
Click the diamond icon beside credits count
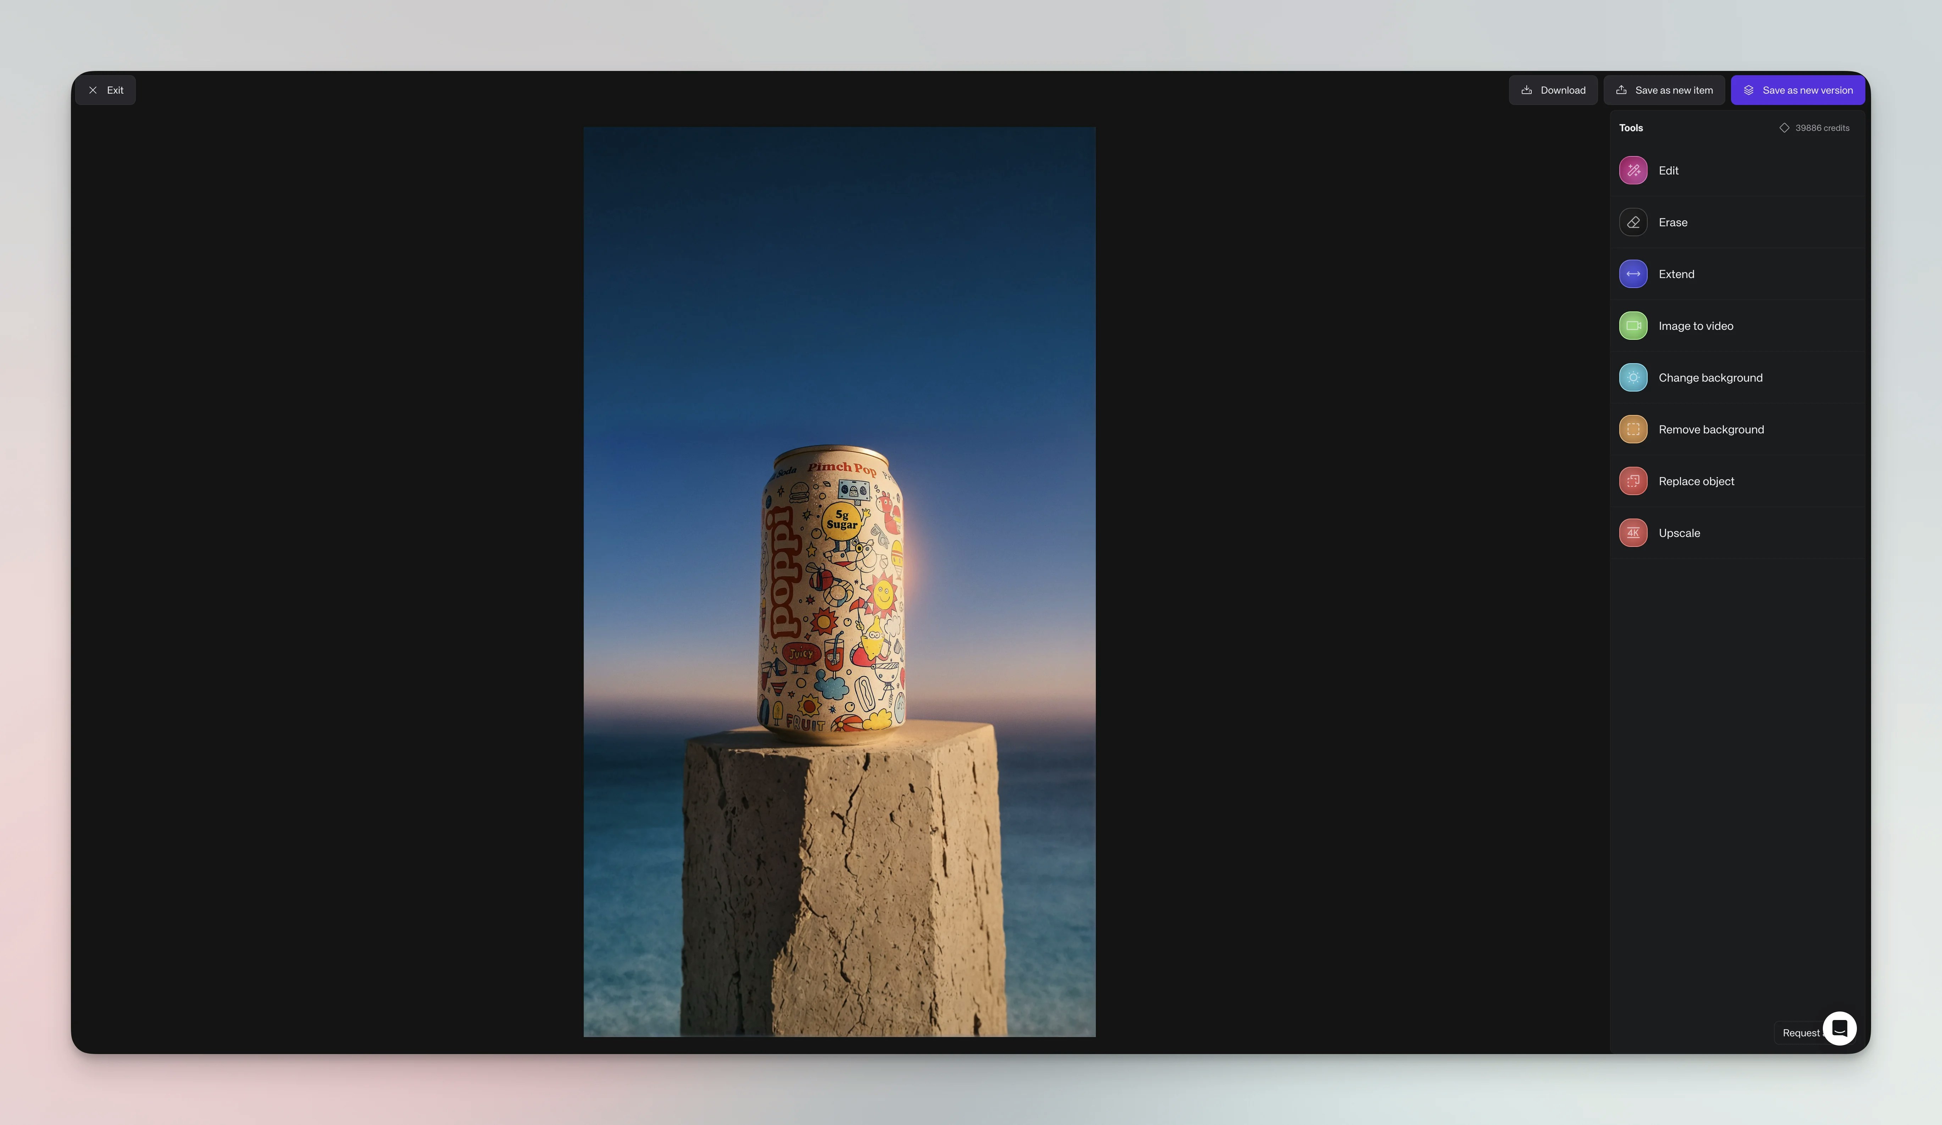[x=1784, y=128]
